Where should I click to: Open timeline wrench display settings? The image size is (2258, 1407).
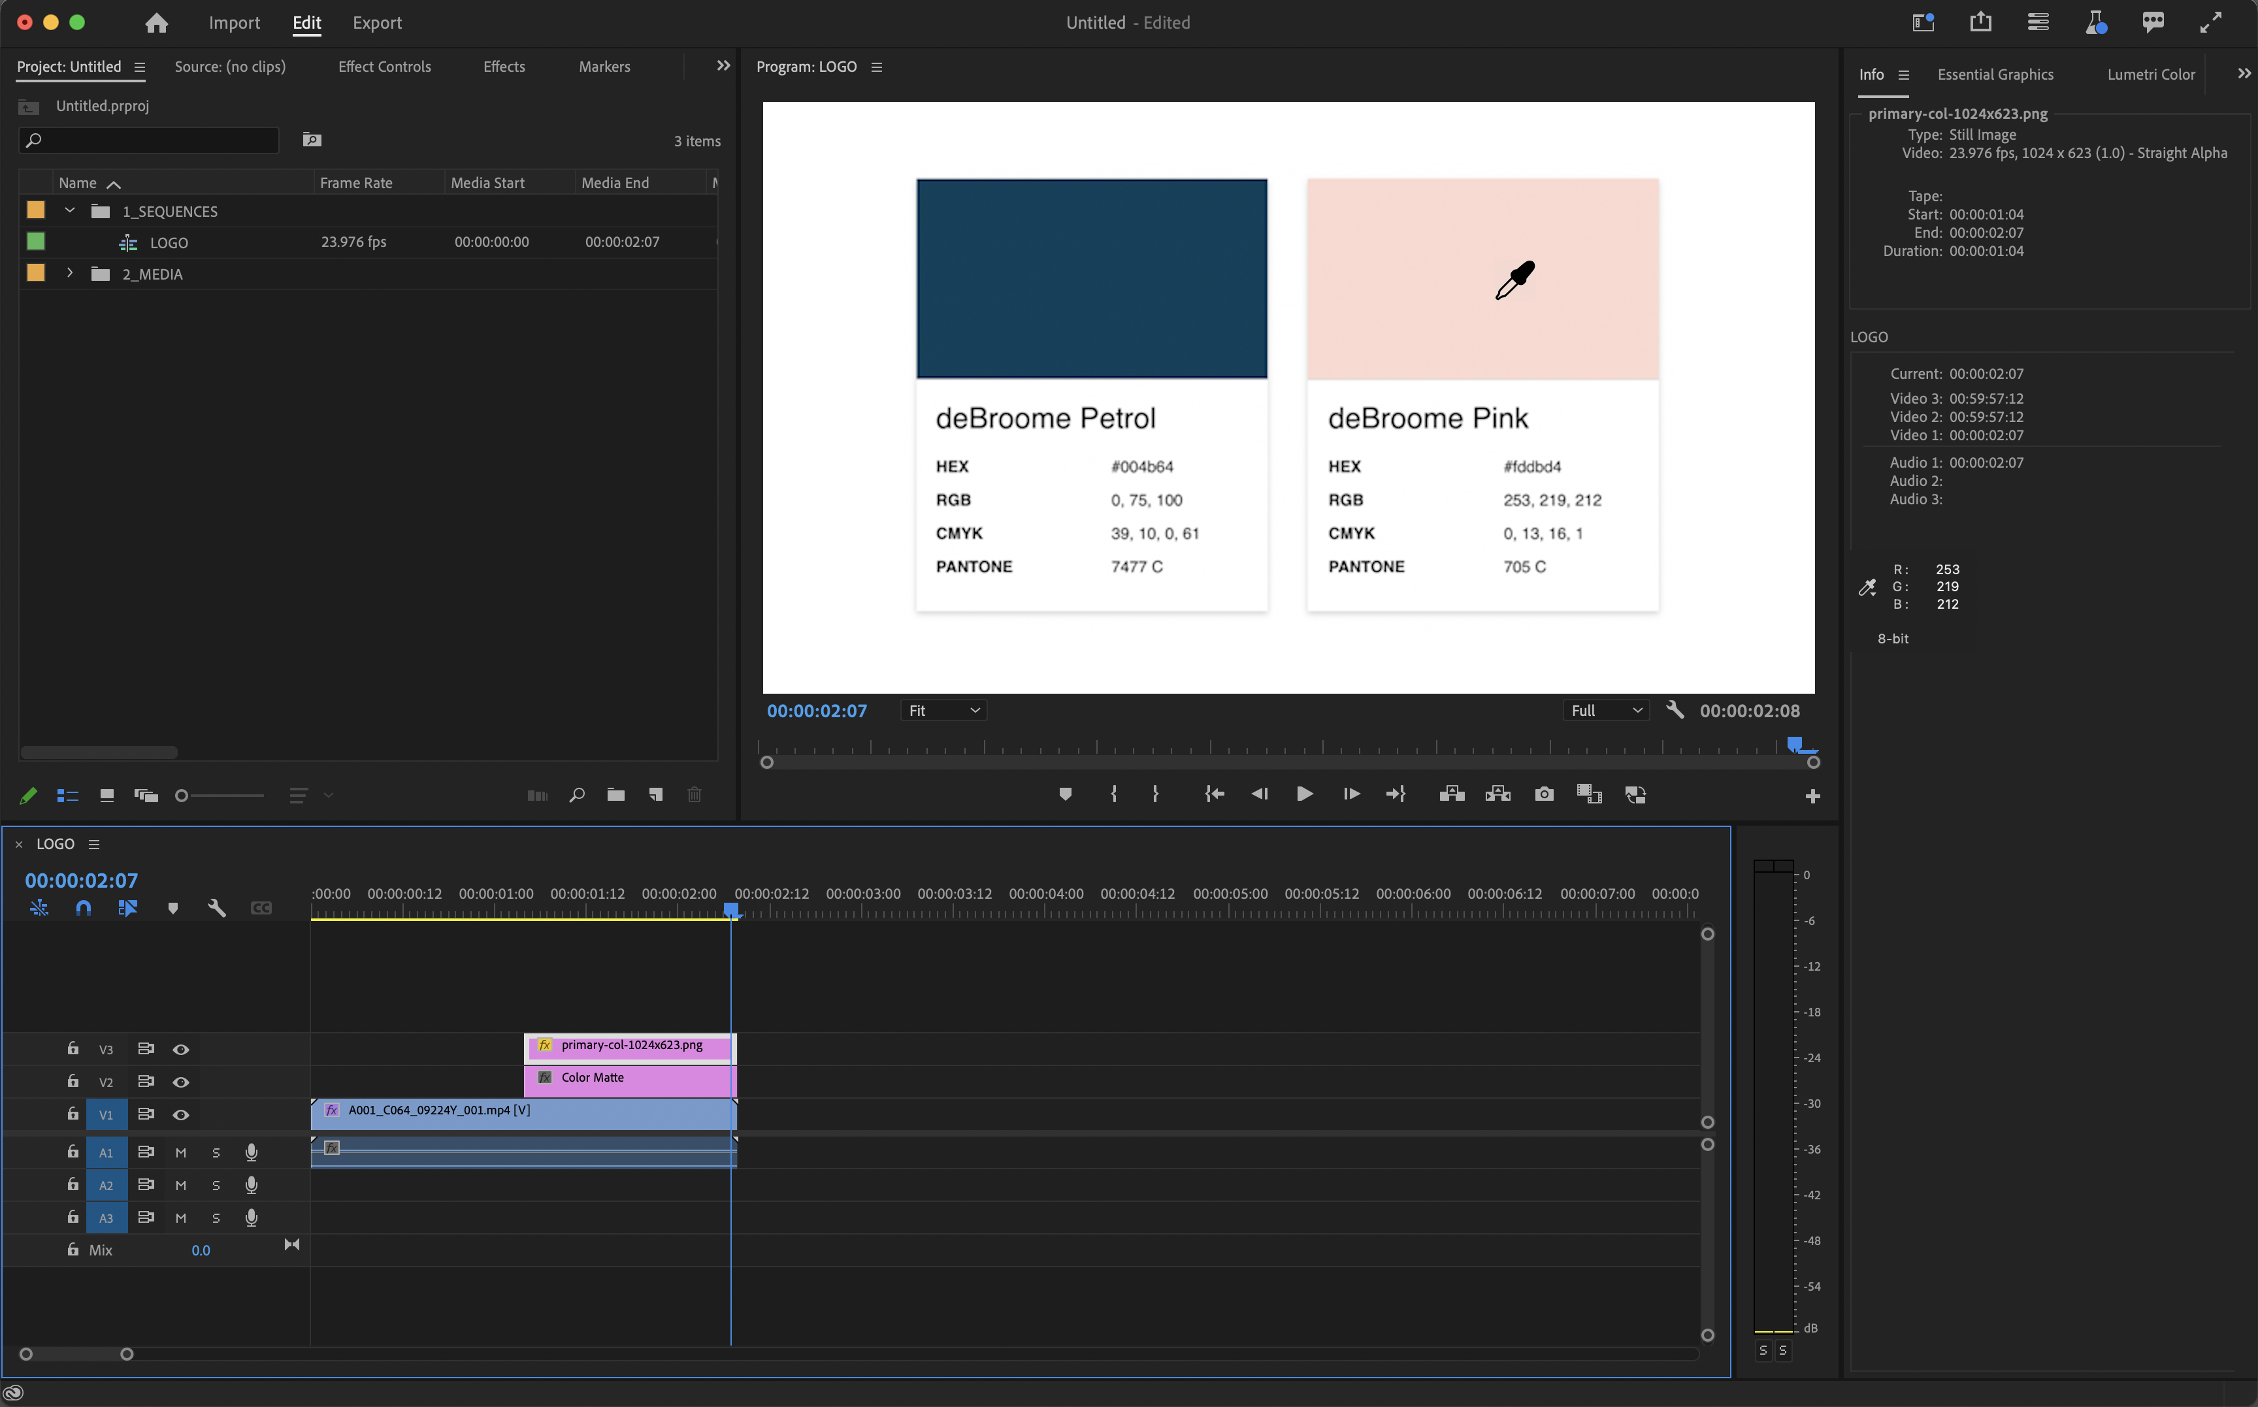217,907
